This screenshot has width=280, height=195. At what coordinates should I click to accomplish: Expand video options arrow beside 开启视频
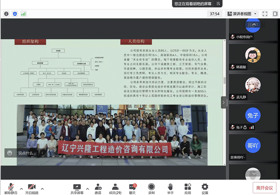point(42,188)
